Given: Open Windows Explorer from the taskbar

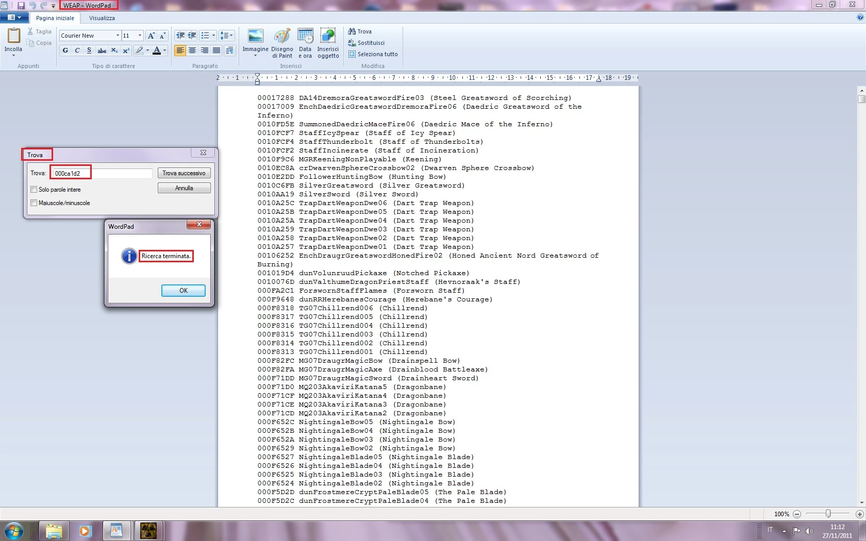Looking at the screenshot, I should [x=54, y=531].
